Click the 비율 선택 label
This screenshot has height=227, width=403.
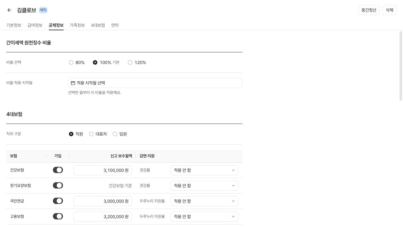tap(14, 62)
